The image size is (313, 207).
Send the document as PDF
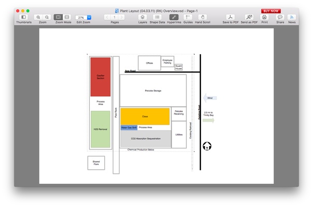[249, 18]
